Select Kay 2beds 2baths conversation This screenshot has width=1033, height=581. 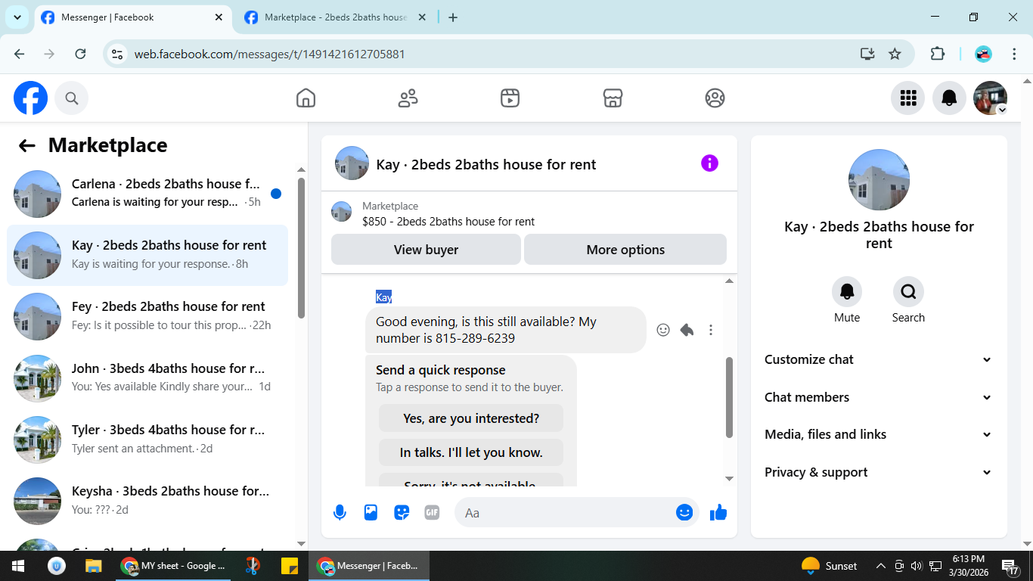point(147,255)
